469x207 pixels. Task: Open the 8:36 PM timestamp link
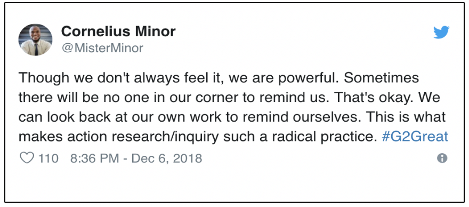coord(94,158)
